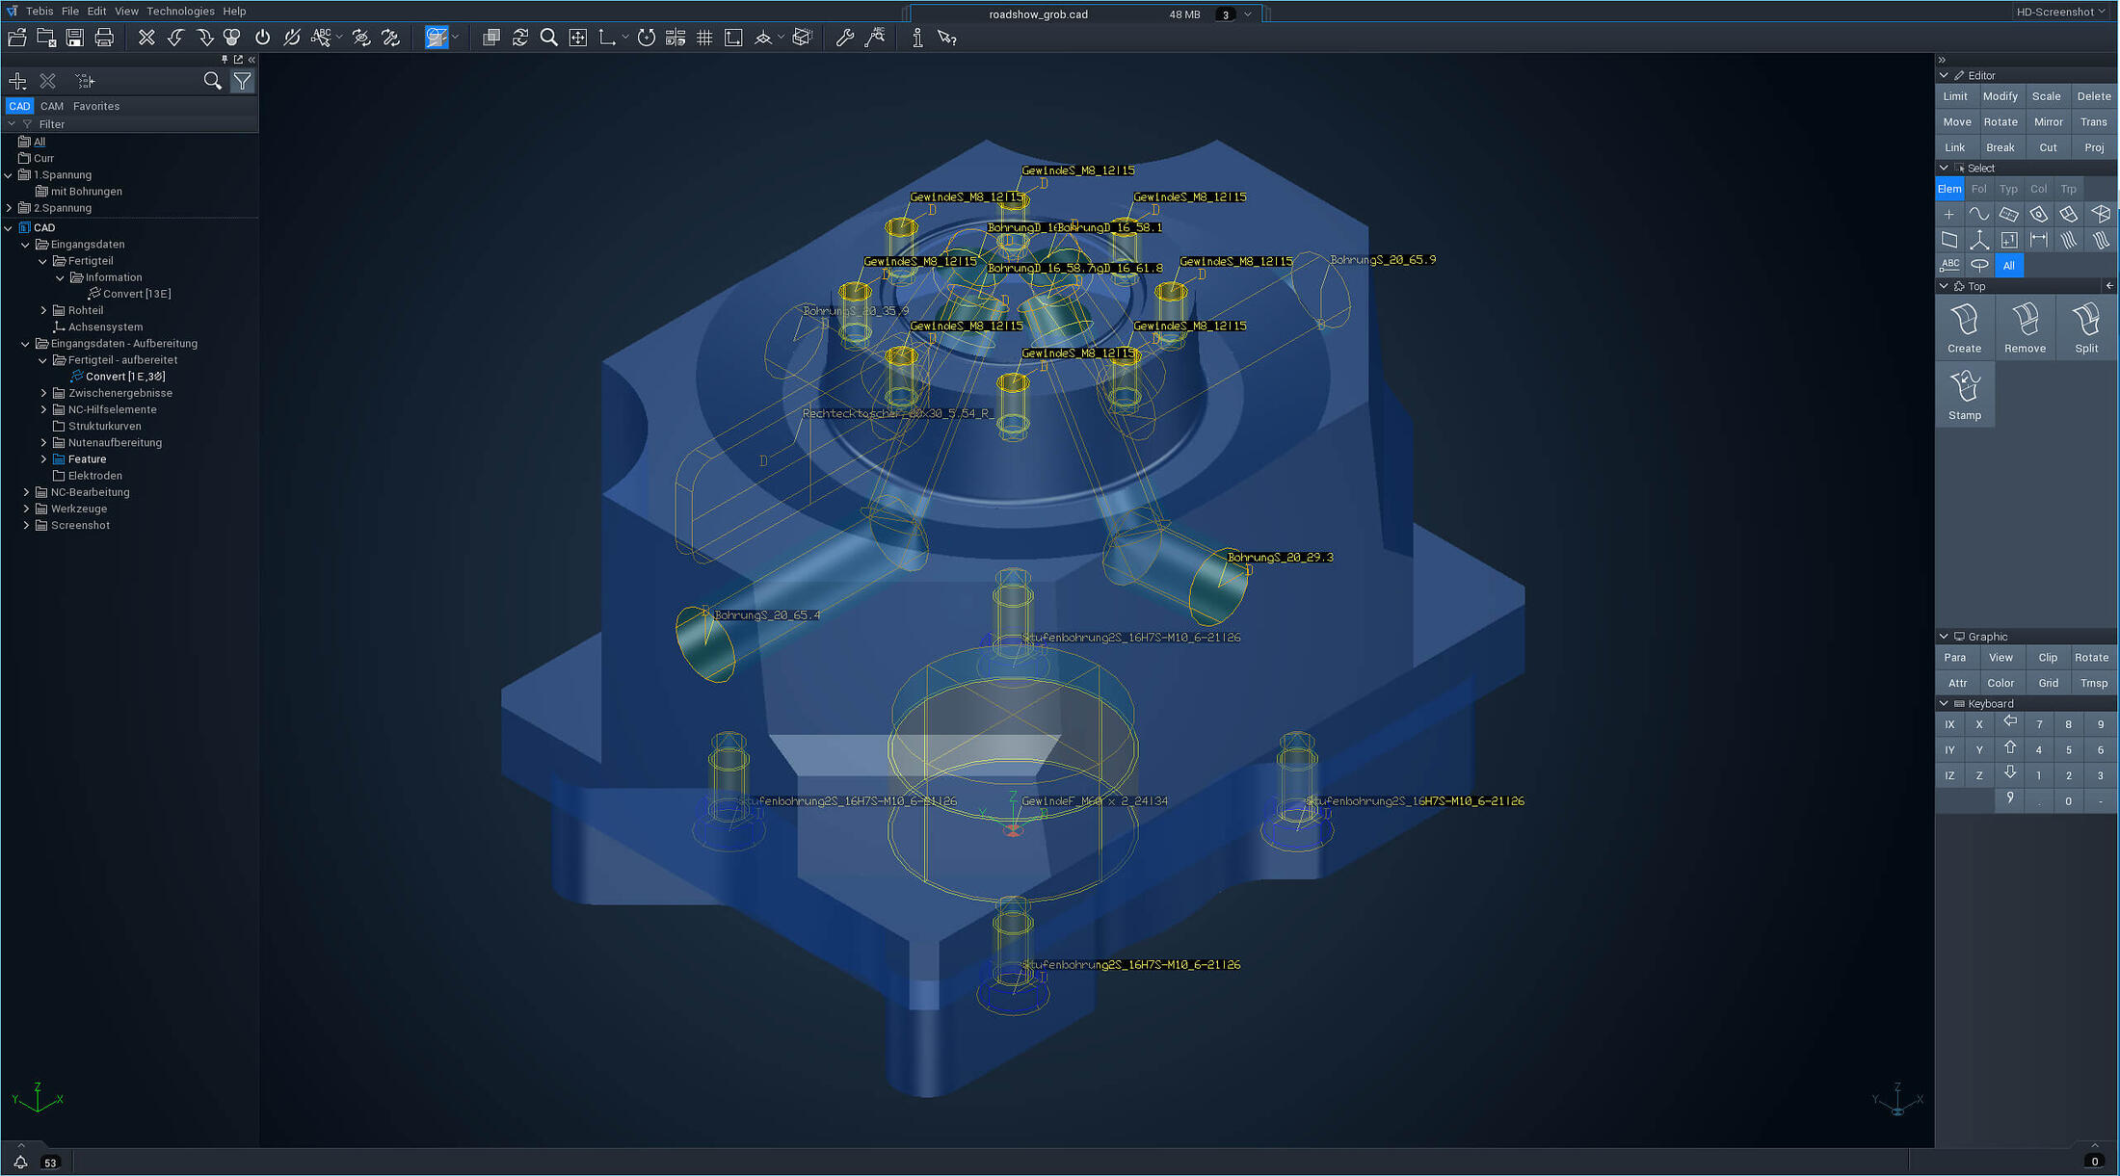Viewport: 2120px width, 1176px height.
Task: Open the HD-Screenshot dropdown
Action: pyautogui.click(x=2060, y=12)
